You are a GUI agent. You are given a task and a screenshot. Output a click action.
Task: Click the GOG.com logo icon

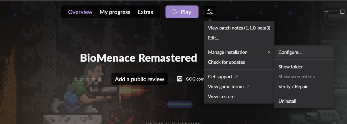pos(180,79)
